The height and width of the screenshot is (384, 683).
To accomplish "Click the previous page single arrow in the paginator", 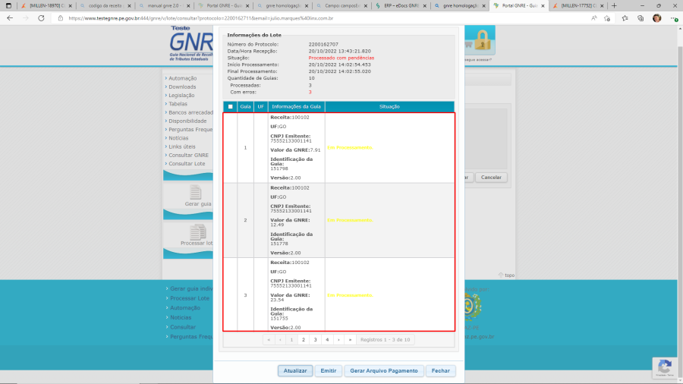I will (x=280, y=339).
